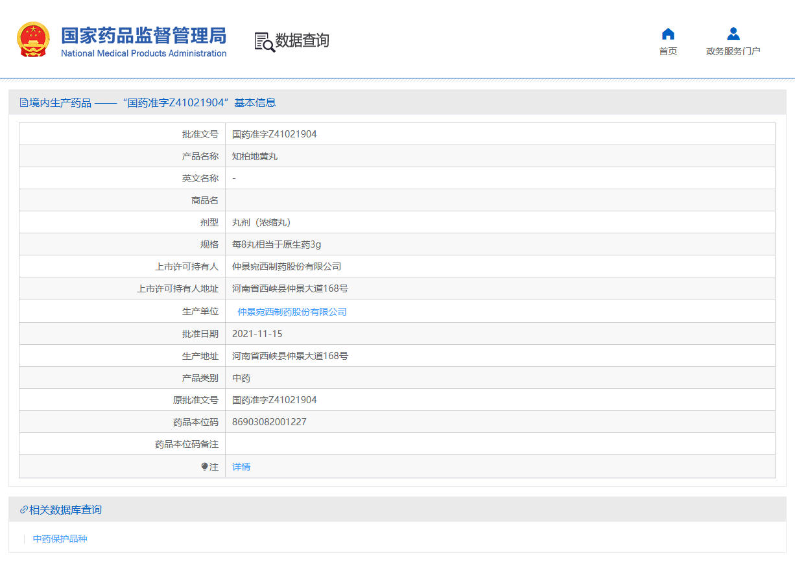The width and height of the screenshot is (795, 562).
Task: Click the 境内生产药品 基本信息 panel heading
Action: point(152,102)
